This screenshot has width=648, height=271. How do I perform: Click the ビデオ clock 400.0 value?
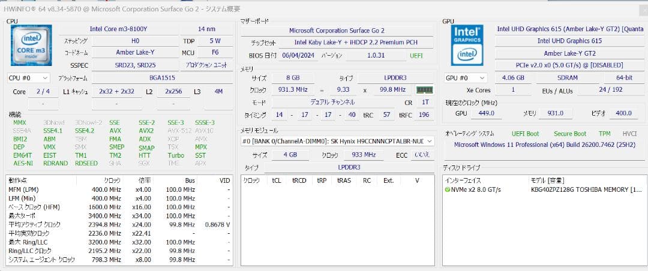(x=623, y=113)
